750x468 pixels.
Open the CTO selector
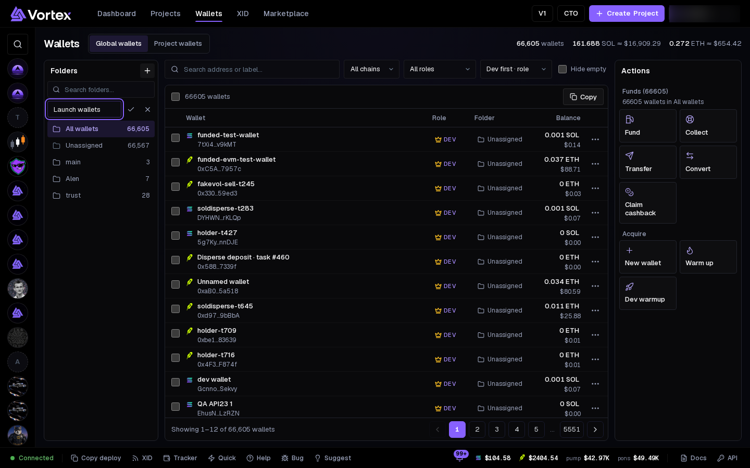click(x=571, y=14)
